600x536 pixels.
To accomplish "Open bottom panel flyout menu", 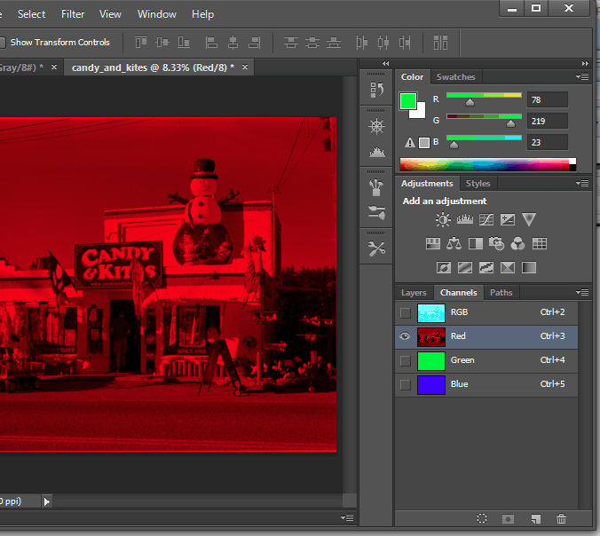I will point(347,518).
